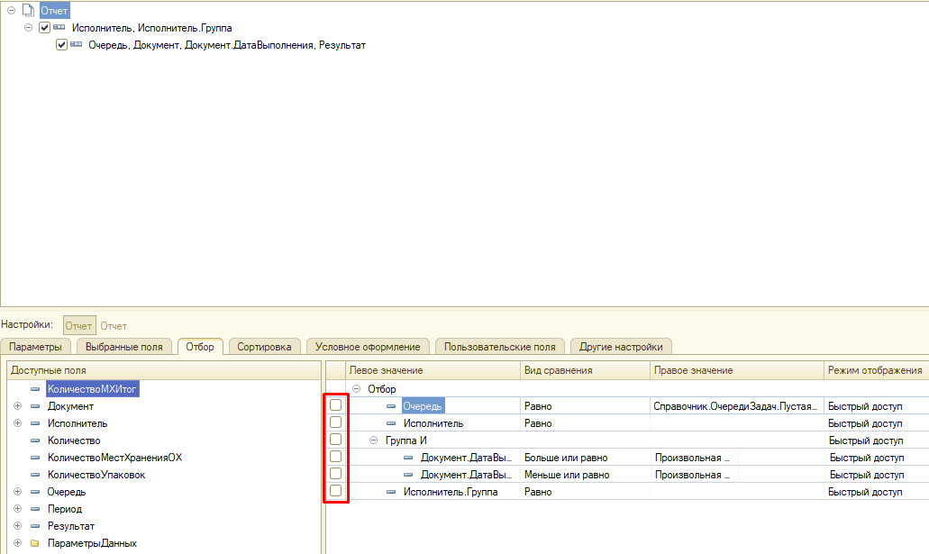This screenshot has height=554, width=929.
Task: Click the field icon next to КоличествоУпаковок
Action: pyautogui.click(x=35, y=475)
